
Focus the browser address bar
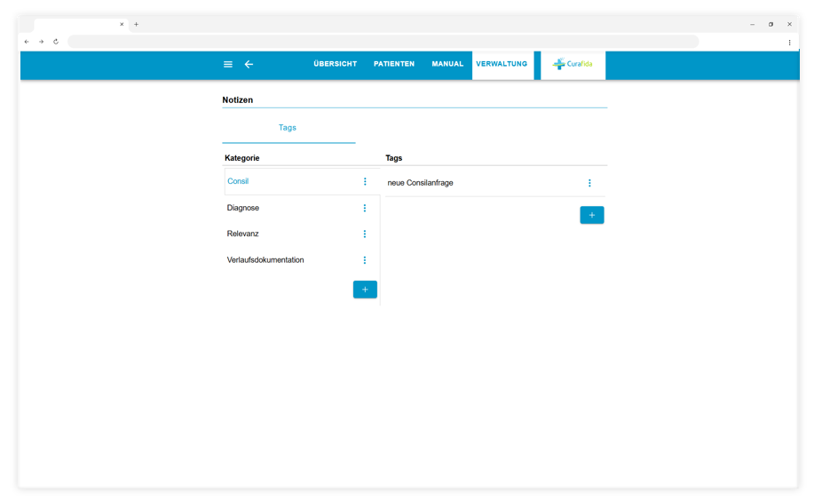(x=383, y=42)
